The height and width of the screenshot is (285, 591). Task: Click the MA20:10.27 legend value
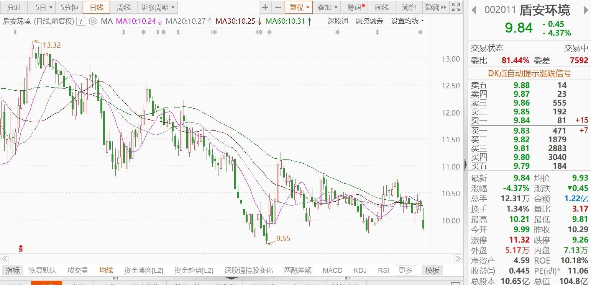point(186,21)
